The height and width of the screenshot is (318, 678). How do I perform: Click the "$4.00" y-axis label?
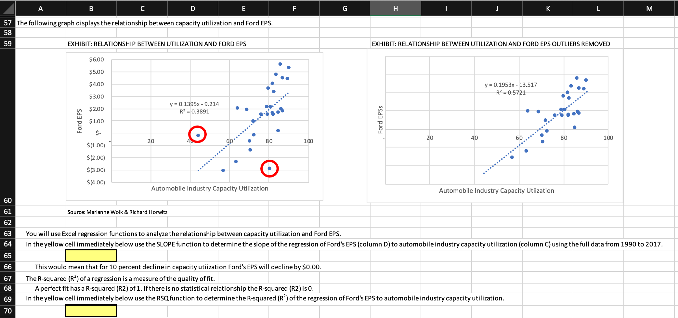(97, 84)
